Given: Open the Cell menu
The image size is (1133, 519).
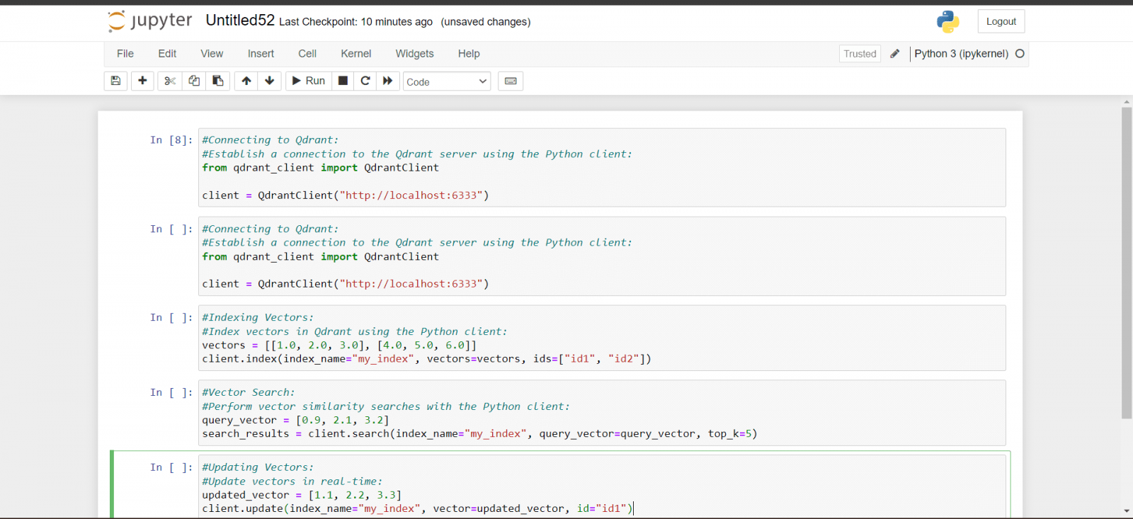Looking at the screenshot, I should coord(307,54).
